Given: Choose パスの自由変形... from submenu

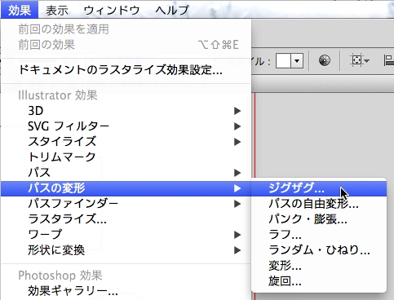Looking at the screenshot, I should 319,204.
